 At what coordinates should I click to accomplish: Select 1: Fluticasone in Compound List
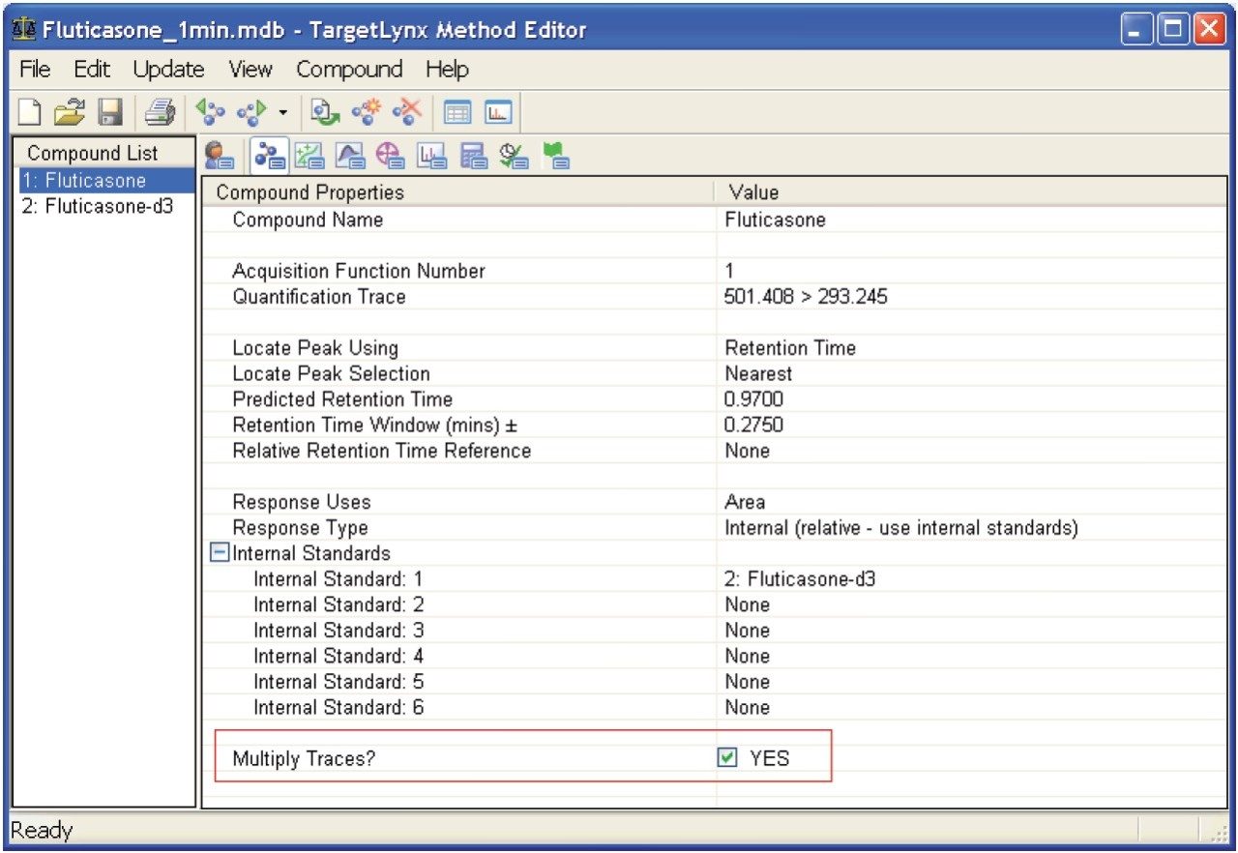click(x=105, y=181)
